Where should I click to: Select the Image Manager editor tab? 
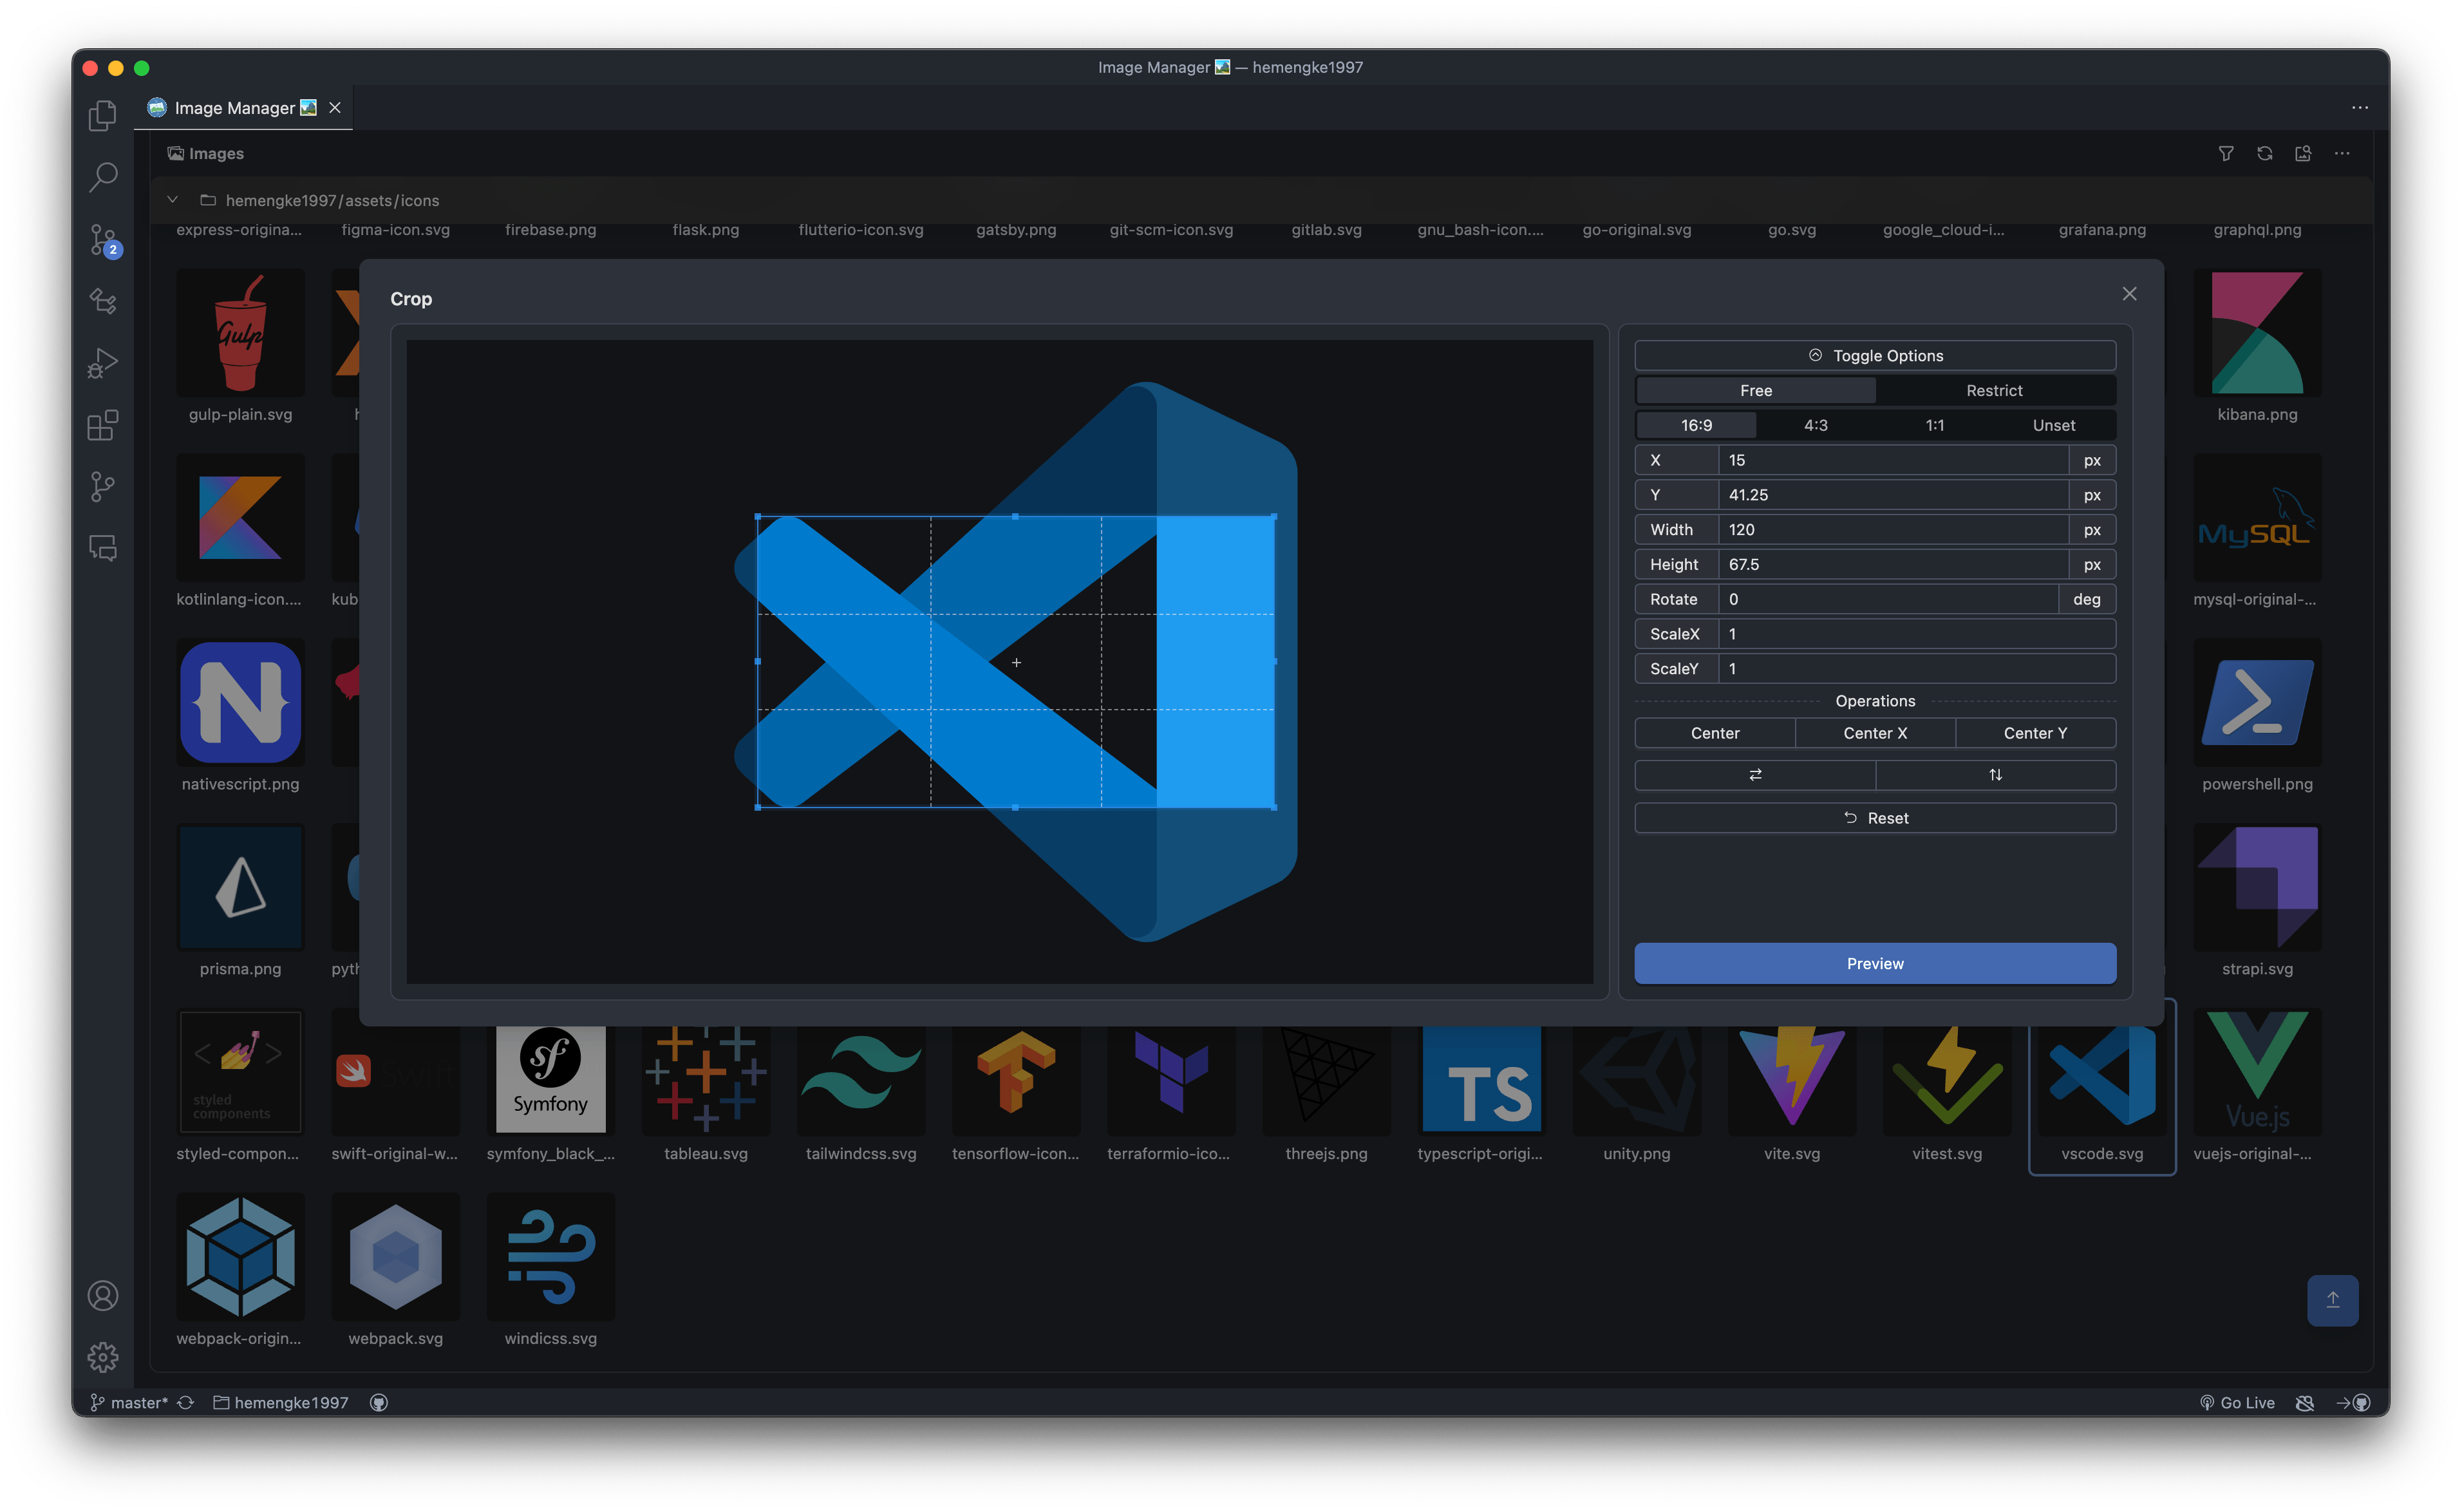pyautogui.click(x=234, y=108)
